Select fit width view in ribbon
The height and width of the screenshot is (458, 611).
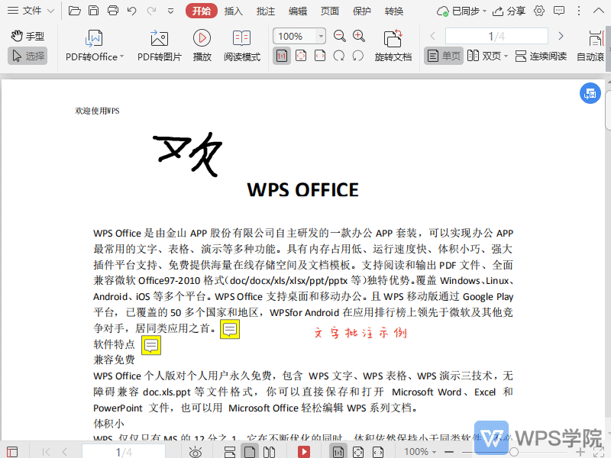(320, 56)
